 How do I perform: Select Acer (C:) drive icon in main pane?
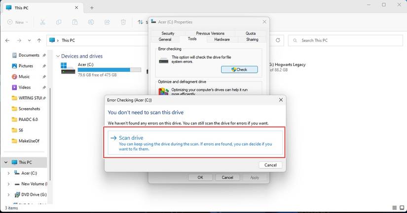(x=68, y=68)
